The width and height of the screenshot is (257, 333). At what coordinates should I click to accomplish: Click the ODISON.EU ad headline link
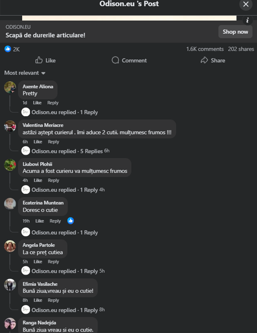pos(45,35)
